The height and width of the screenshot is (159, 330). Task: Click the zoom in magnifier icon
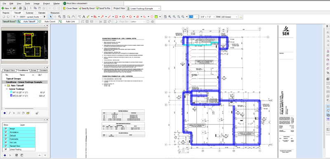[x=170, y=16]
